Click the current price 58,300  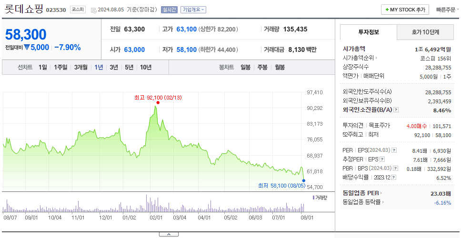point(26,34)
